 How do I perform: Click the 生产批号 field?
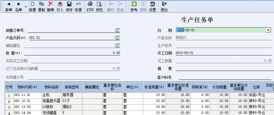pos(224,46)
